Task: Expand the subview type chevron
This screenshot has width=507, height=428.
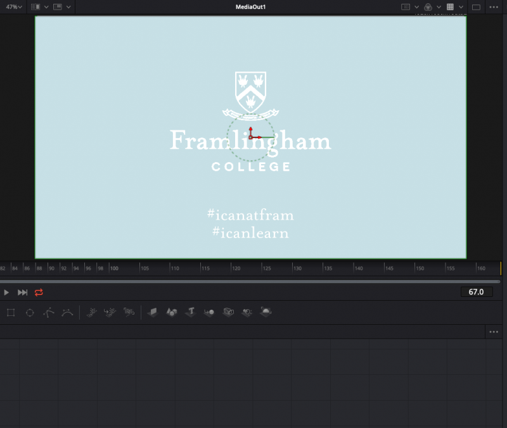Action: click(x=68, y=6)
